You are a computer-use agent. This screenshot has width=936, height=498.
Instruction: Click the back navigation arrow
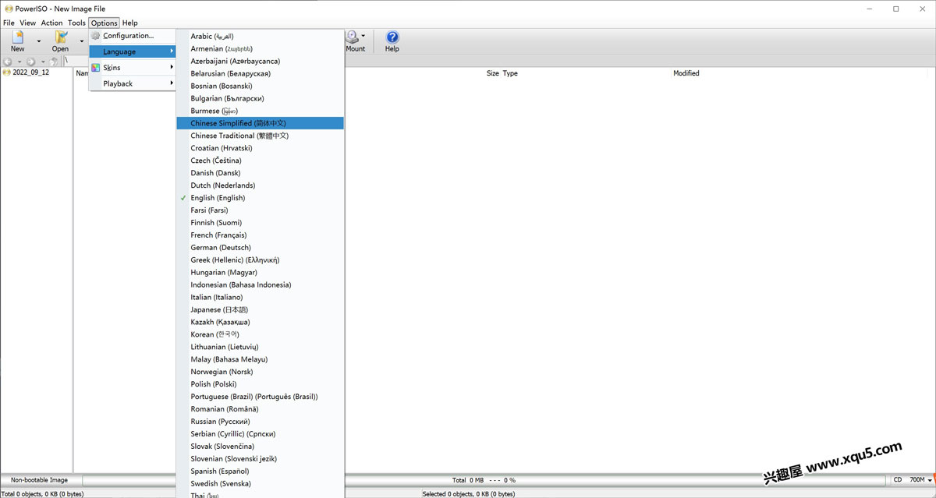[8, 62]
